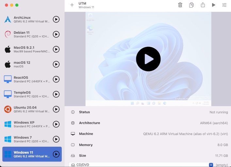The height and width of the screenshot is (167, 231).
Task: Click the Status info icon
Action: point(73,112)
